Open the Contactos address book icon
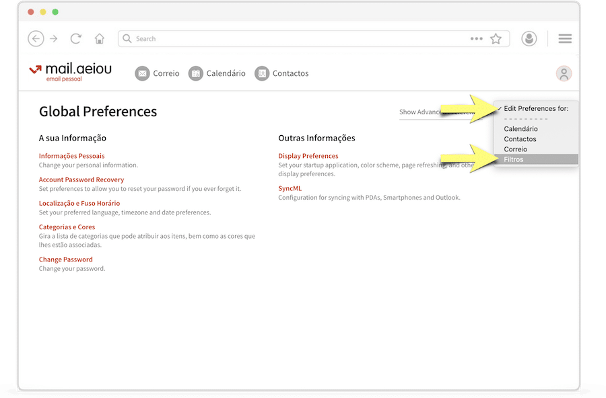Image resolution: width=606 pixels, height=398 pixels. (262, 73)
